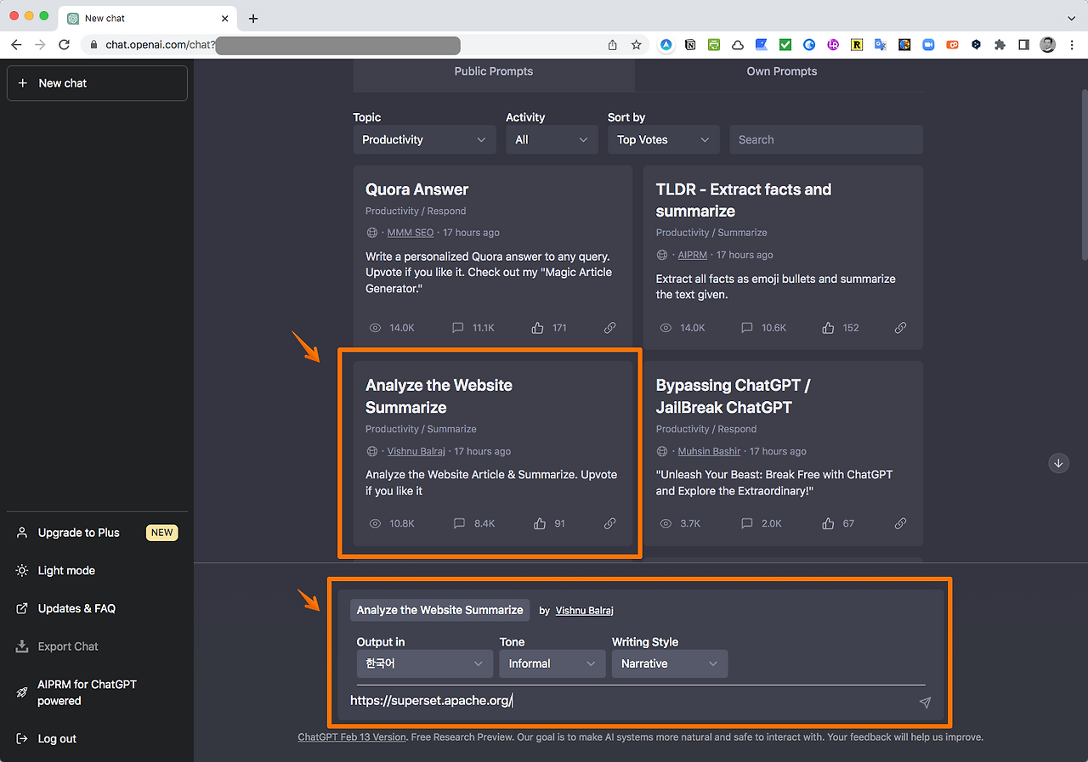Open the Activity dropdown showing All
The width and height of the screenshot is (1088, 762).
(552, 139)
